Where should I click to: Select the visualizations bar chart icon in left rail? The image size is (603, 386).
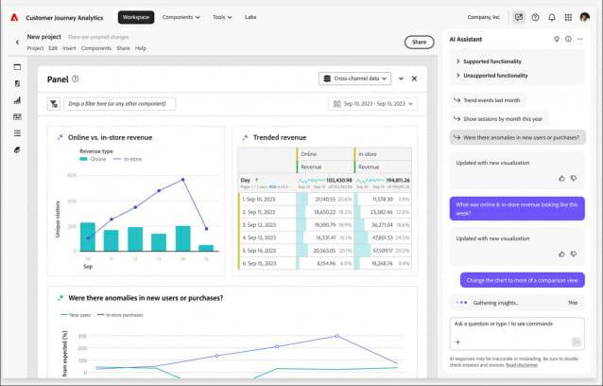coord(17,100)
